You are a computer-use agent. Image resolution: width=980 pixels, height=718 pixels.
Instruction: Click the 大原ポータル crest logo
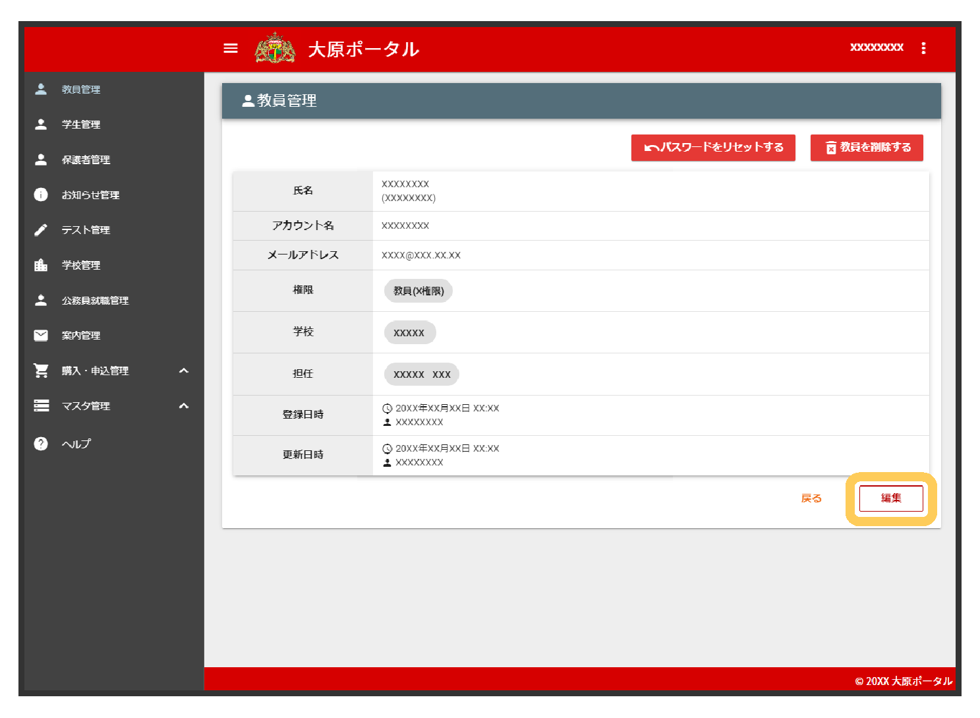coord(275,48)
